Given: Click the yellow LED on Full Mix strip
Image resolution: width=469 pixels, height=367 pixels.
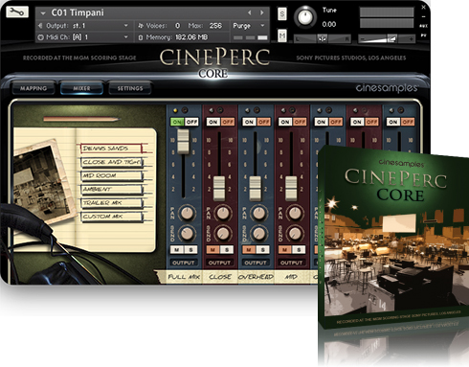Looking at the screenshot, I should (175, 110).
